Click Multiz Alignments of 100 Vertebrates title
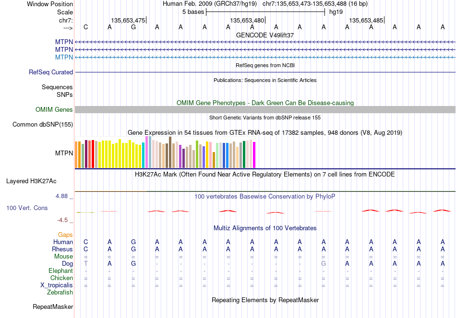 click(265, 228)
